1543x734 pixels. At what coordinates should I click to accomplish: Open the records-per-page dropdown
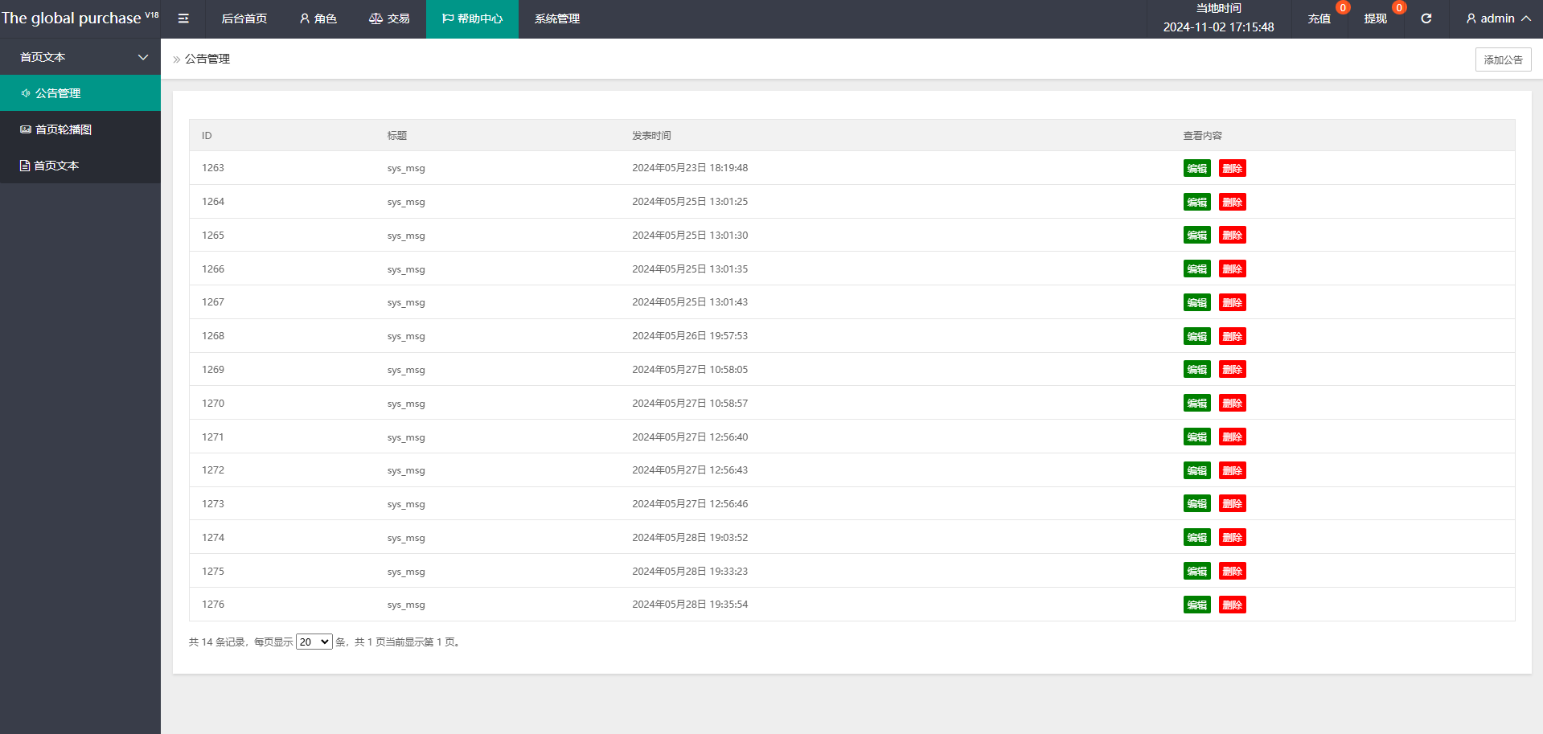(x=314, y=642)
